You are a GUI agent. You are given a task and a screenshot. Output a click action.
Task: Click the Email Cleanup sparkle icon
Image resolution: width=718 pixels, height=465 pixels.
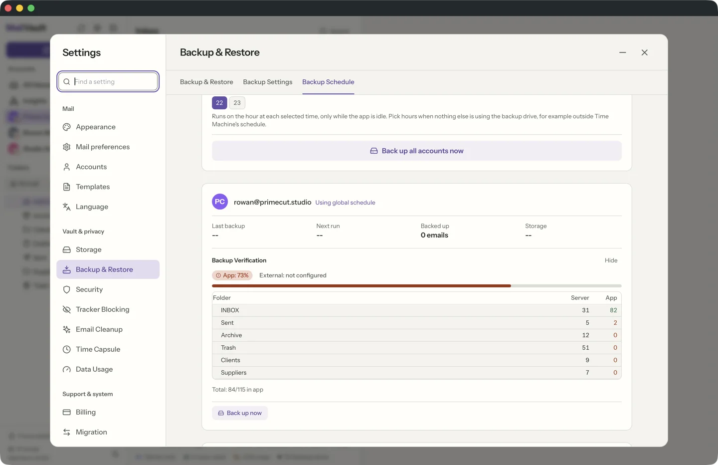67,330
